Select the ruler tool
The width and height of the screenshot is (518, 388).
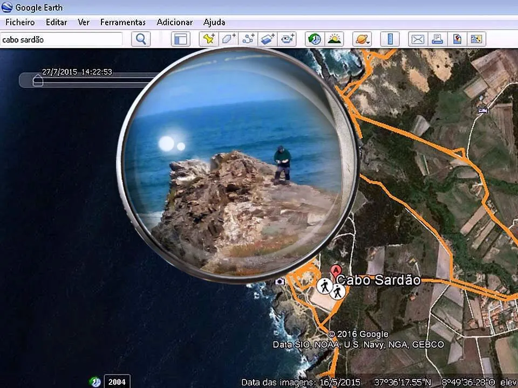coord(390,39)
